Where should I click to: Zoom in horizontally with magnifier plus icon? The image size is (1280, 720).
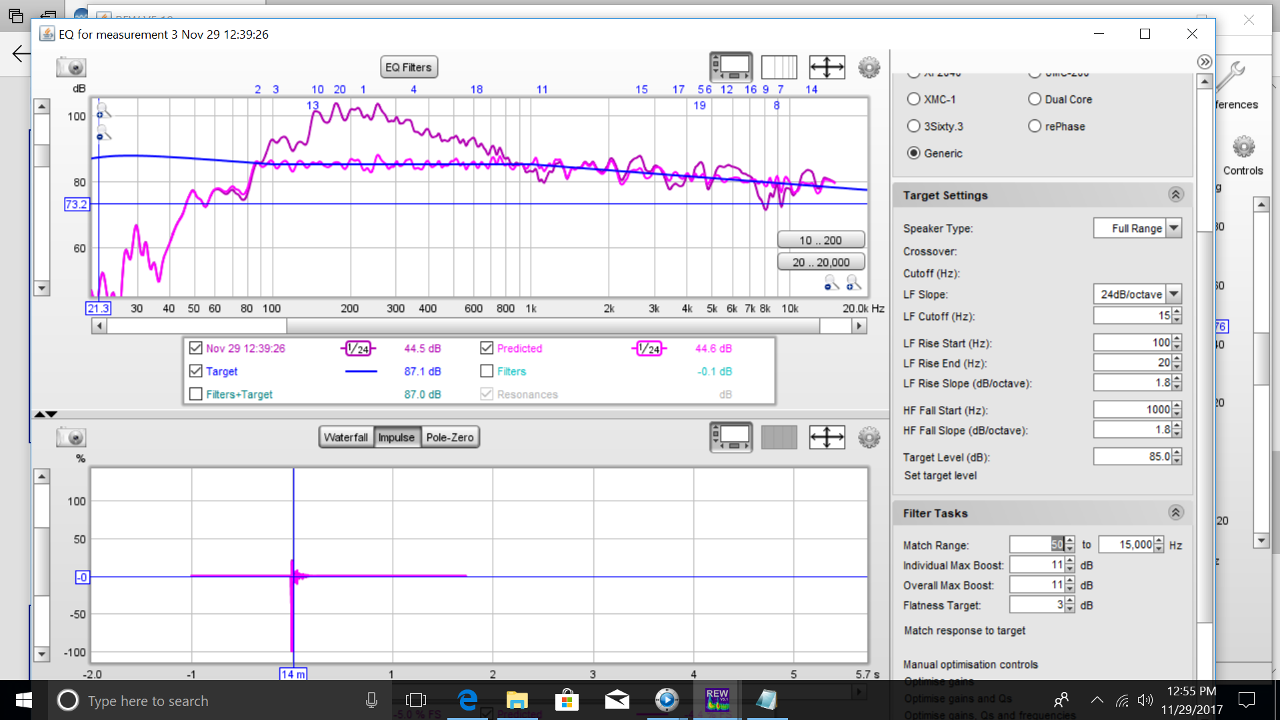(853, 283)
